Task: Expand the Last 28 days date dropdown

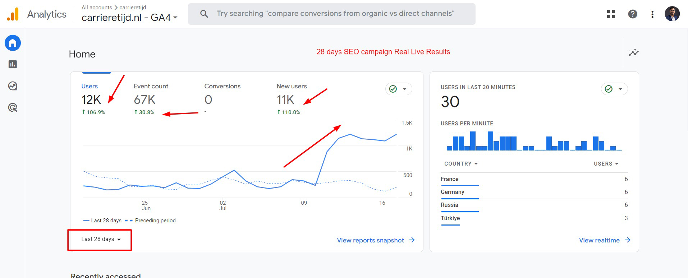Action: pyautogui.click(x=101, y=239)
